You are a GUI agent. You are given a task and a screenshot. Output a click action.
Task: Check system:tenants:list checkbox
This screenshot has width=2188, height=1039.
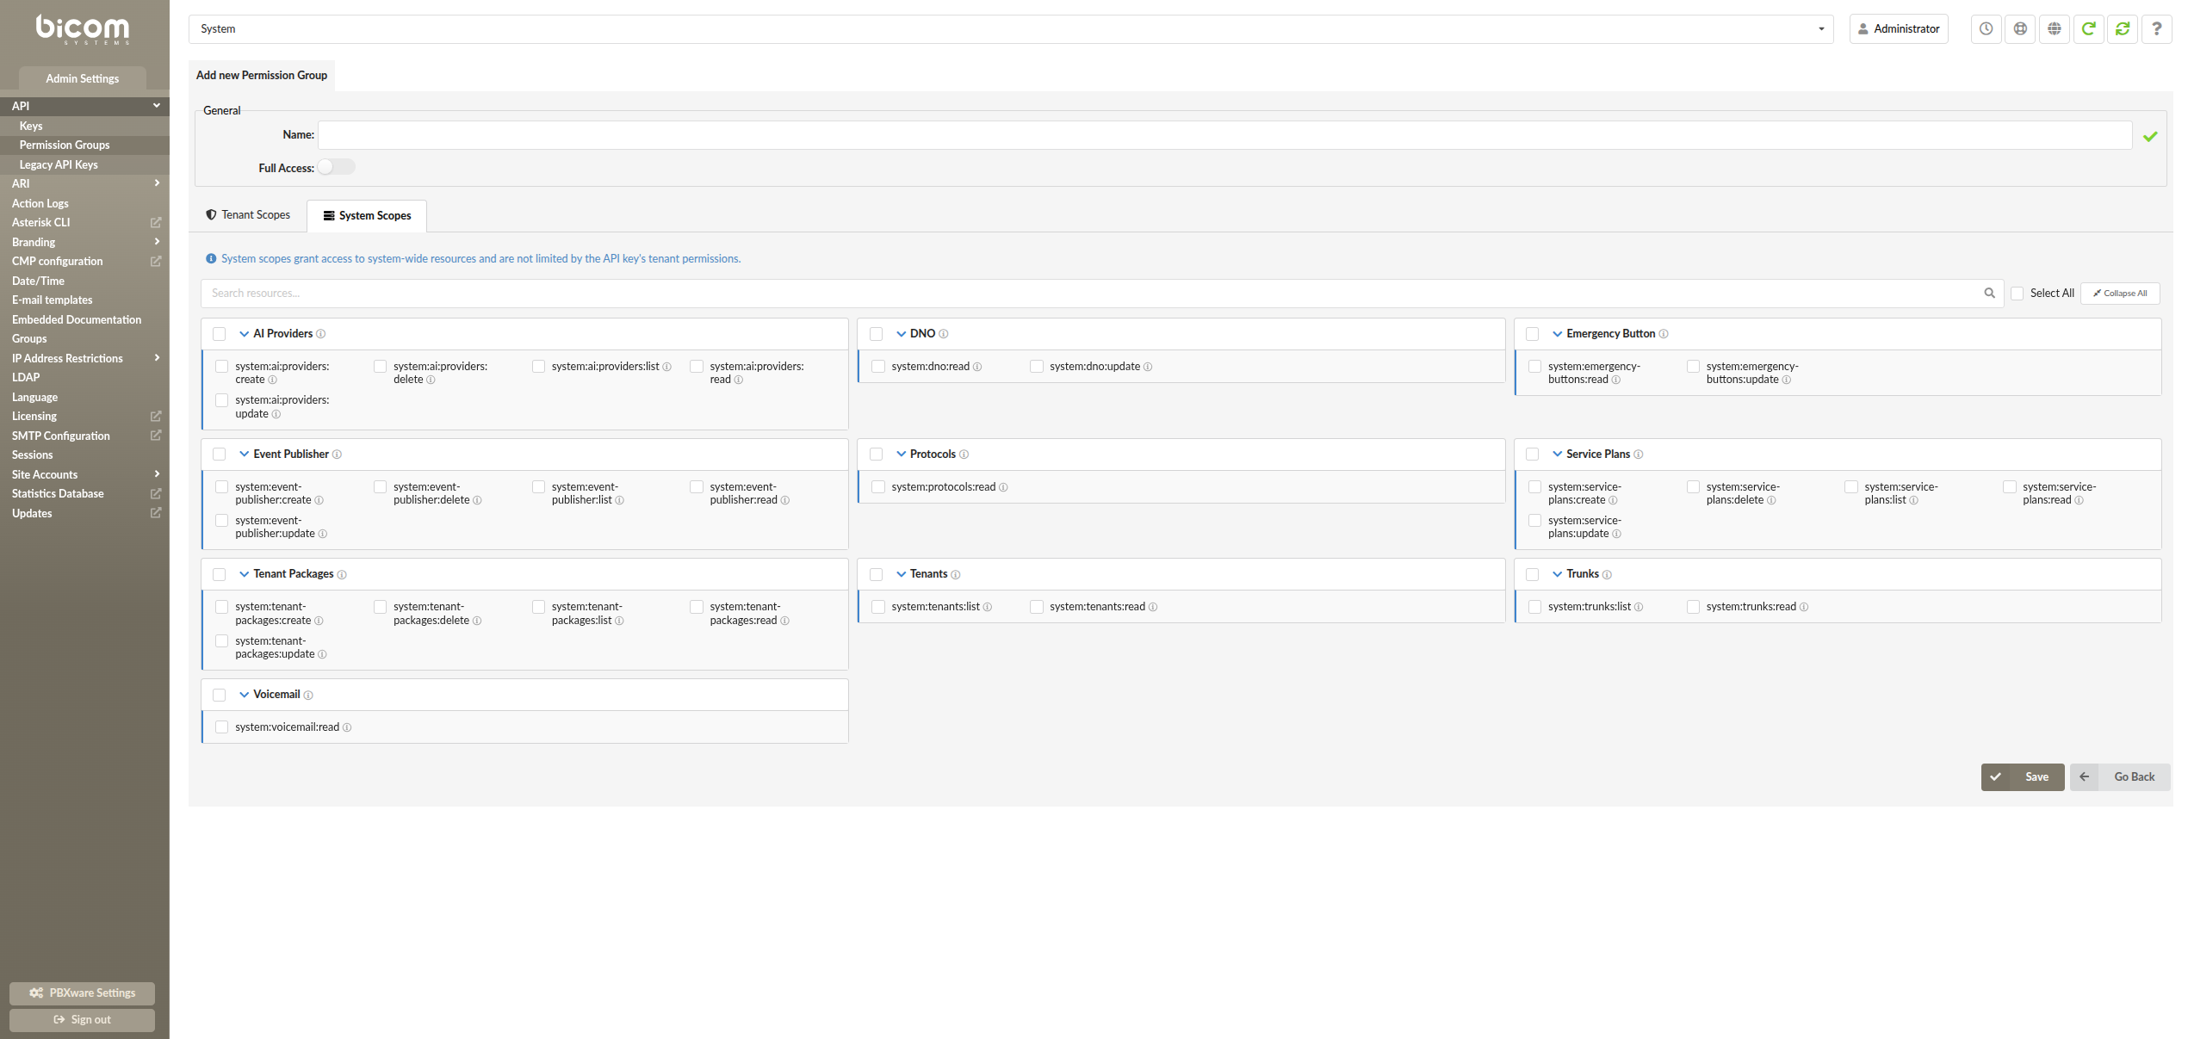[x=878, y=607]
